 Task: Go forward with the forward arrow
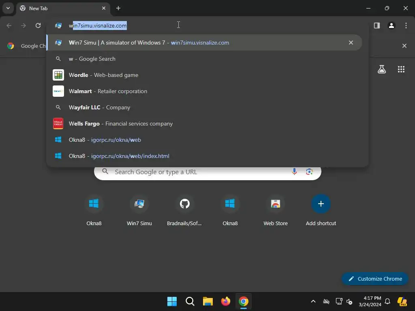tap(24, 26)
